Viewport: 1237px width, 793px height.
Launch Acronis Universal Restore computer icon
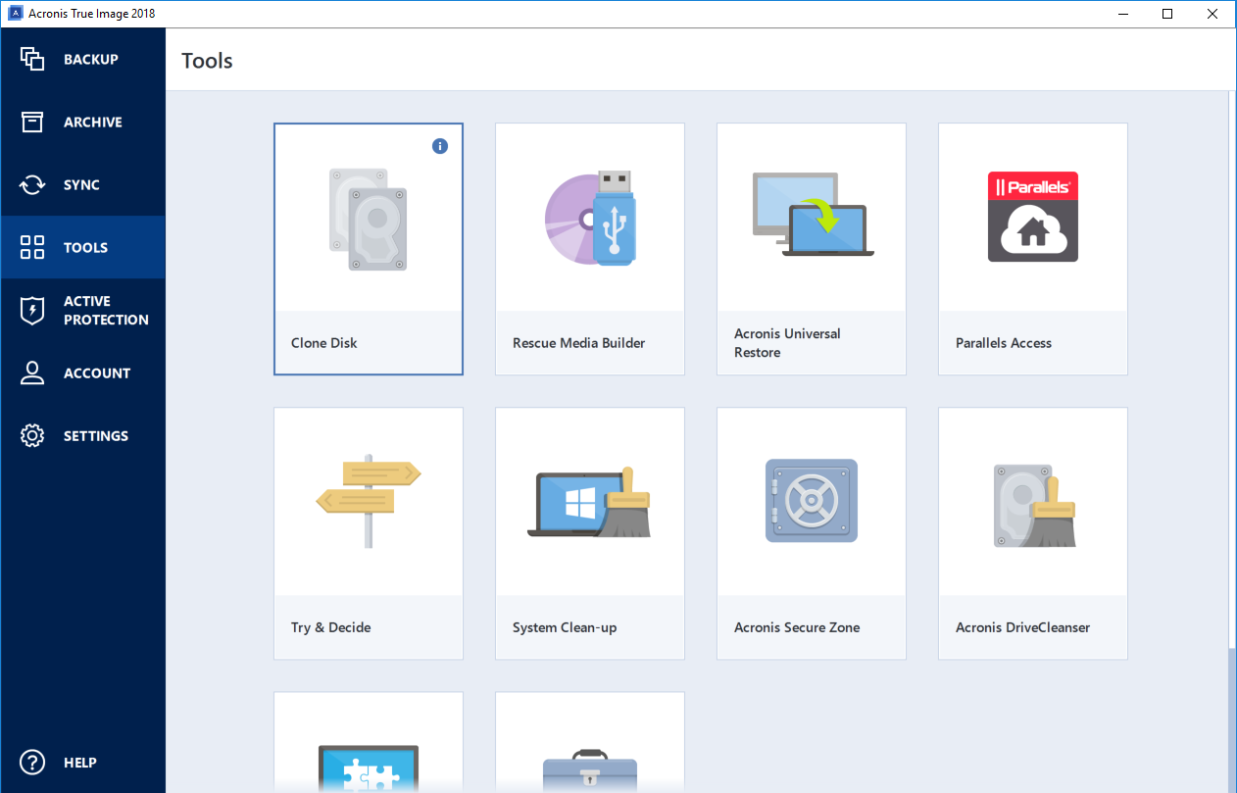[812, 215]
